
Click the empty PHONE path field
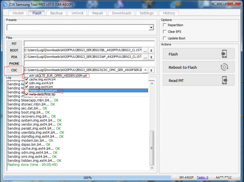tap(89, 63)
